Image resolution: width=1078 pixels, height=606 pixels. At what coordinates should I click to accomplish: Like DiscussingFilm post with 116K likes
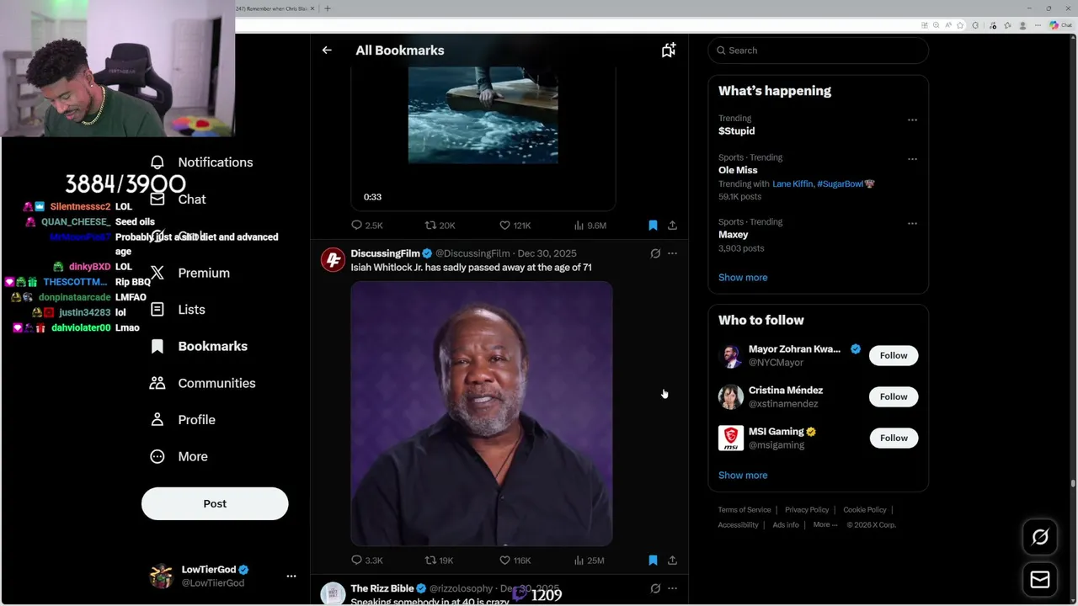tap(515, 561)
